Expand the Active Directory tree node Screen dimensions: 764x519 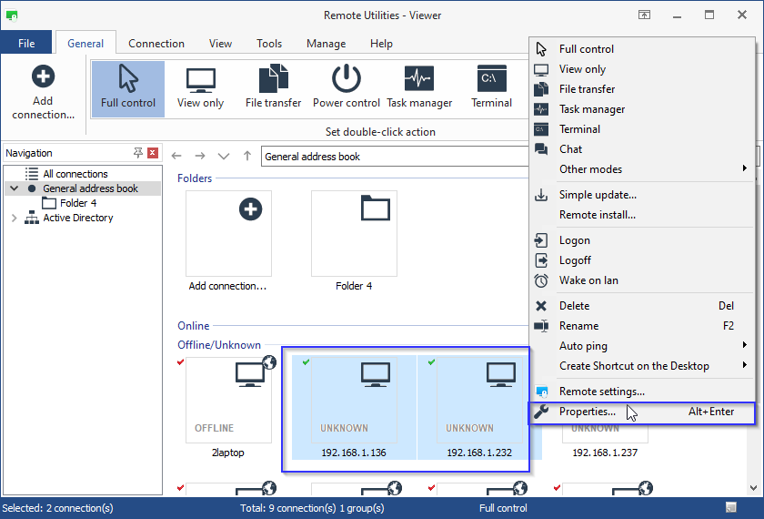pos(14,218)
